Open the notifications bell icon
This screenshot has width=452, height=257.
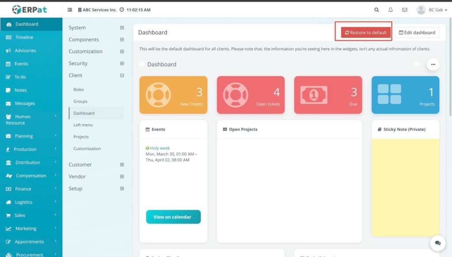pos(391,10)
